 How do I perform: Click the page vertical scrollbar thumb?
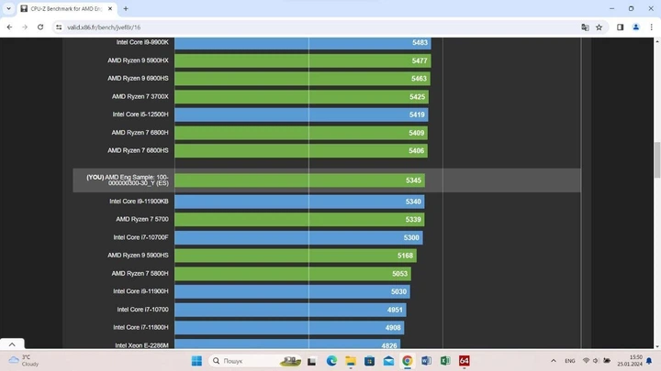pyautogui.click(x=657, y=159)
